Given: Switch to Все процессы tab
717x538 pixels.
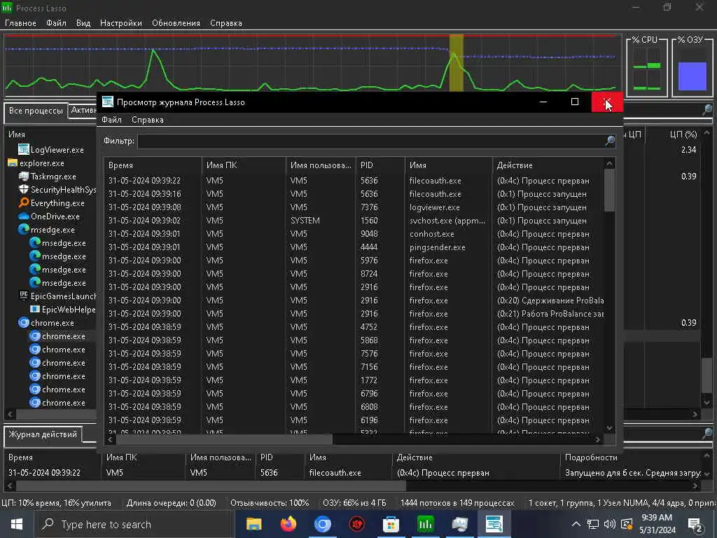Looking at the screenshot, I should coord(36,111).
